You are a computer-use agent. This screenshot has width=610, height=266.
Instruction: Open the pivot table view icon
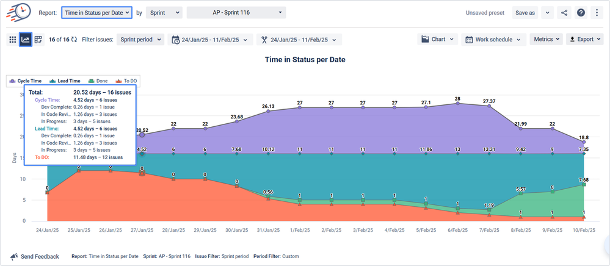coord(38,39)
